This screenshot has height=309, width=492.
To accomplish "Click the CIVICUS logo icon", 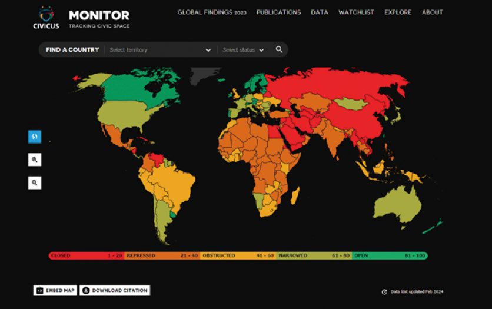I will pyautogui.click(x=46, y=18).
